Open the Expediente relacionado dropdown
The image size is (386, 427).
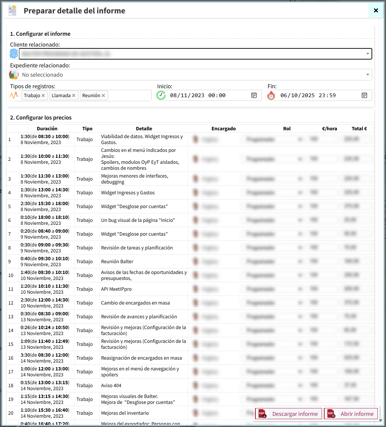(x=367, y=75)
